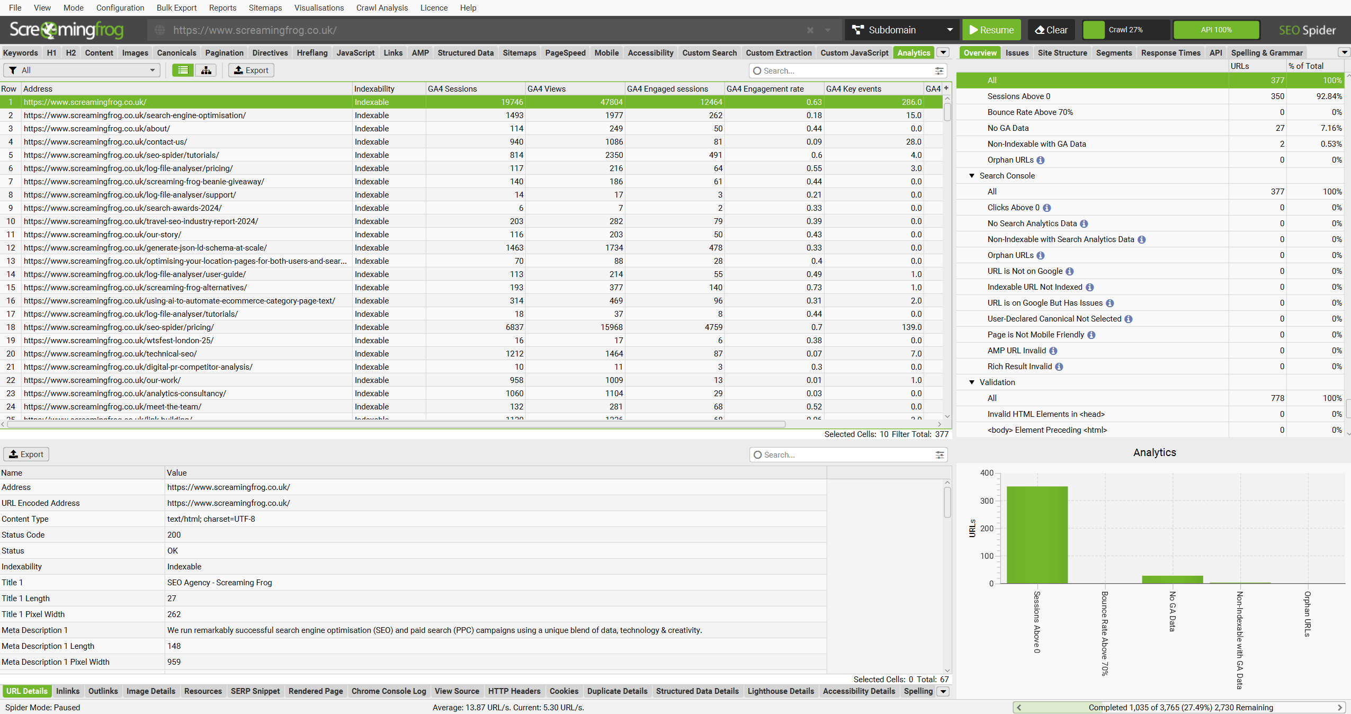The width and height of the screenshot is (1351, 714).
Task: Open search filter options in main table
Action: click(x=939, y=70)
